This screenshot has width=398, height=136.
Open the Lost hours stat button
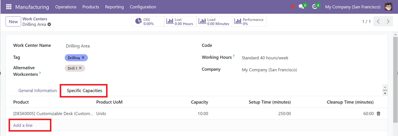[180, 21]
